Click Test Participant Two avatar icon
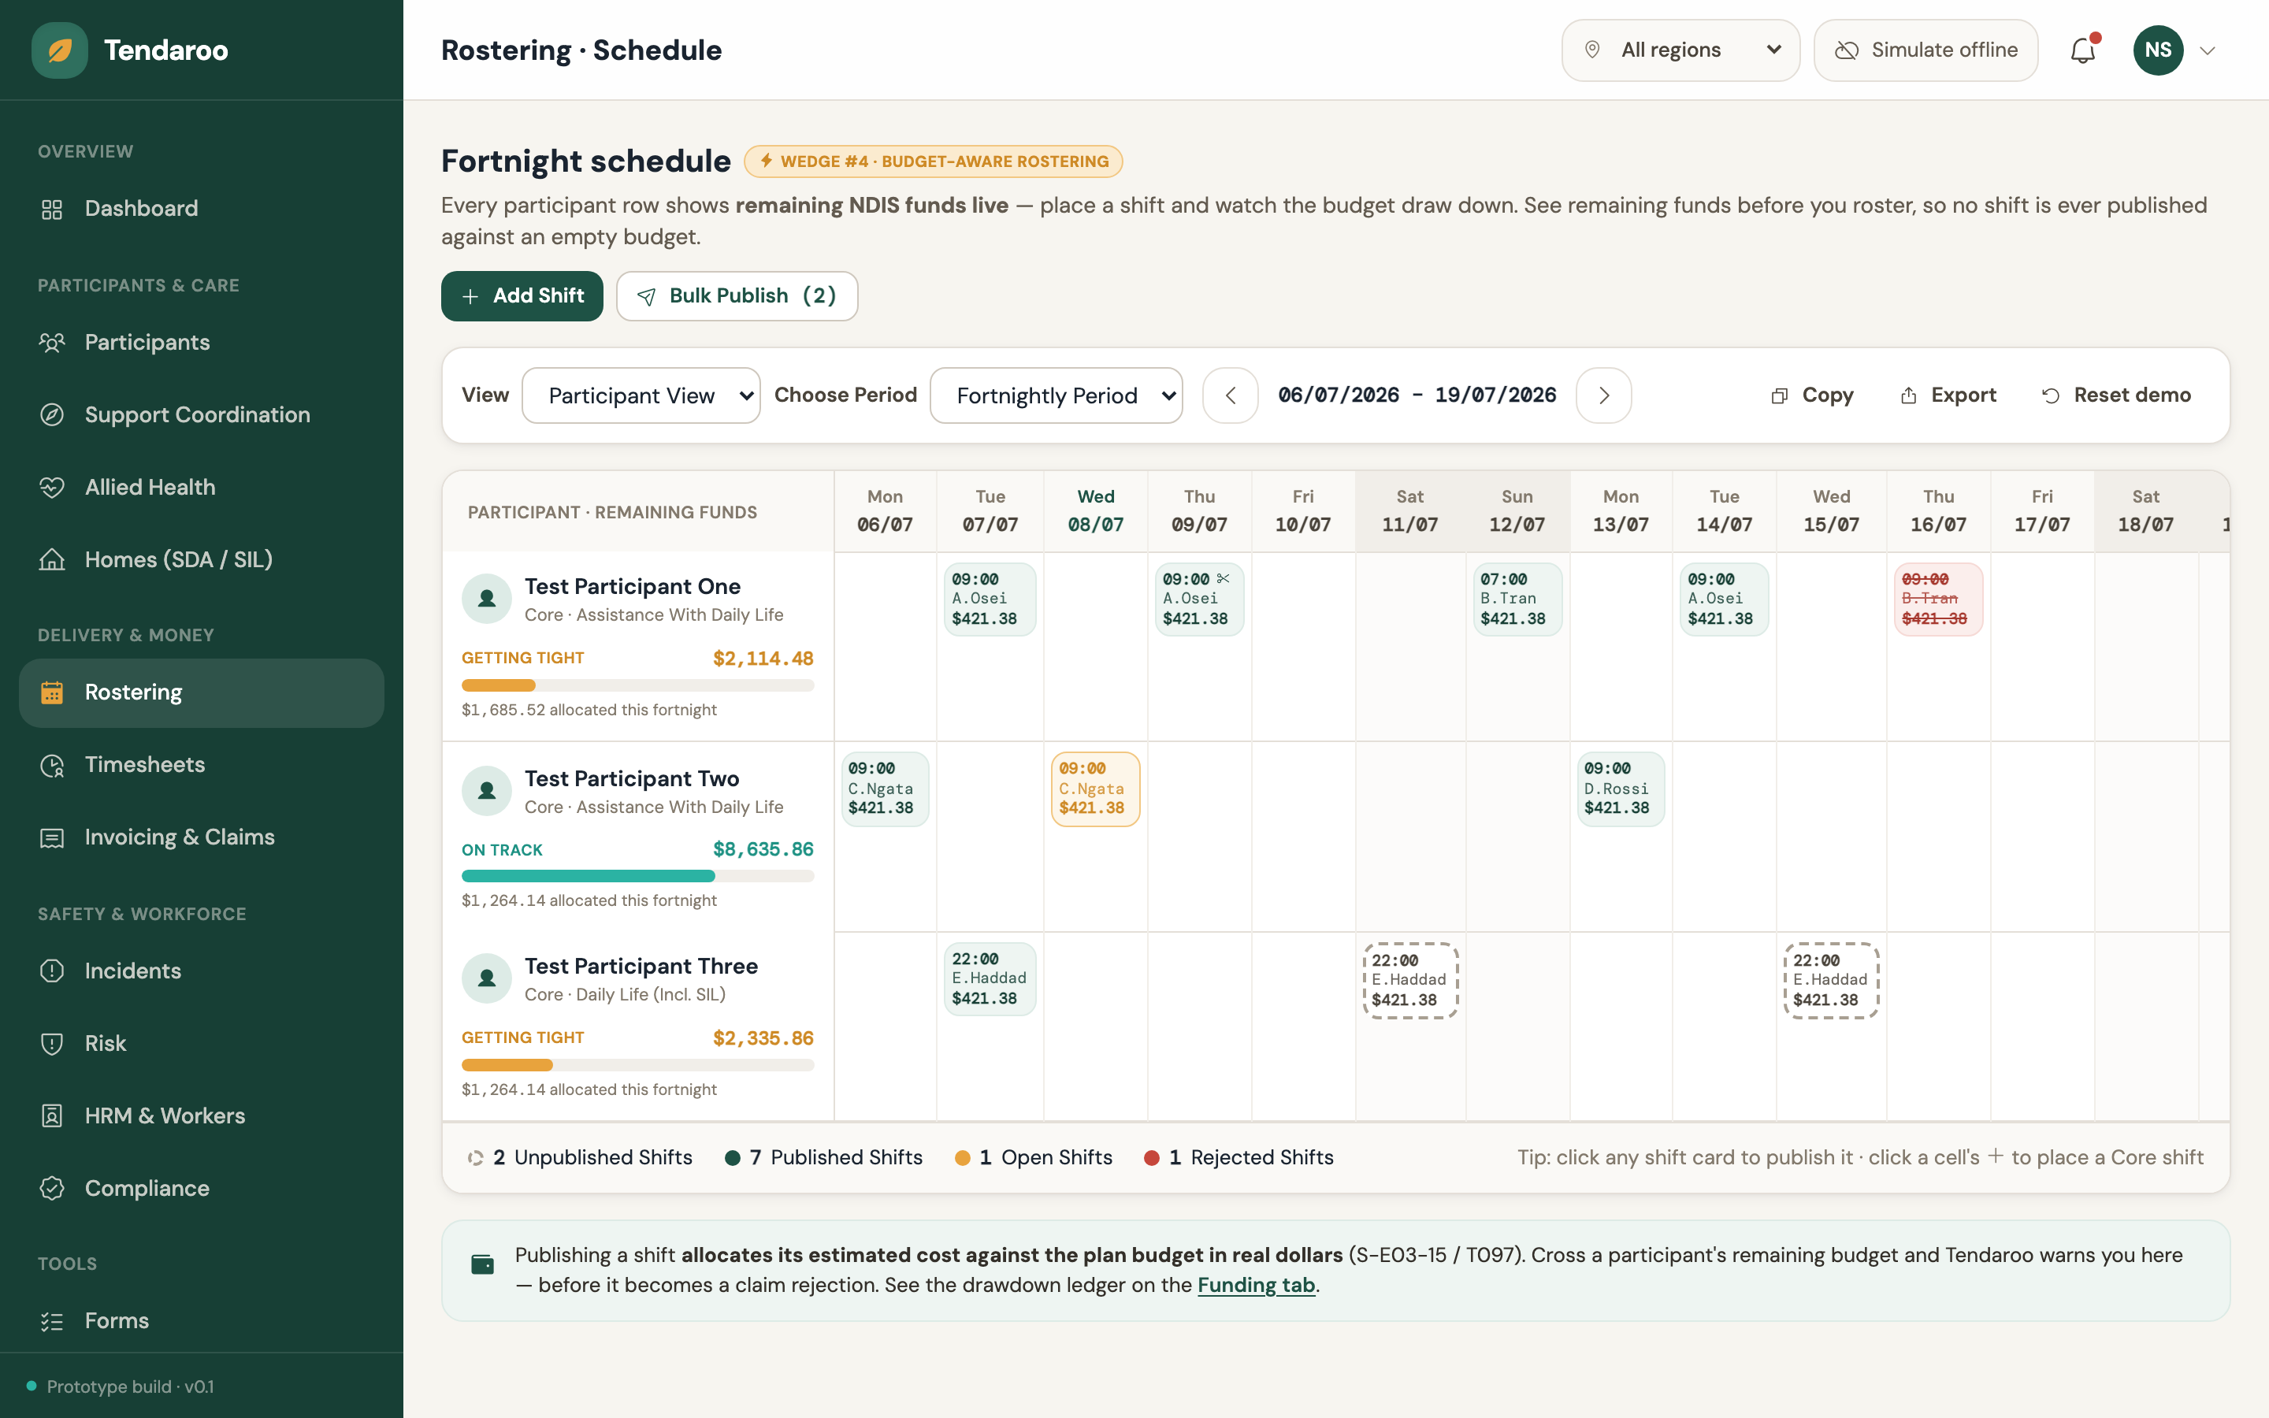2269x1418 pixels. click(x=487, y=791)
